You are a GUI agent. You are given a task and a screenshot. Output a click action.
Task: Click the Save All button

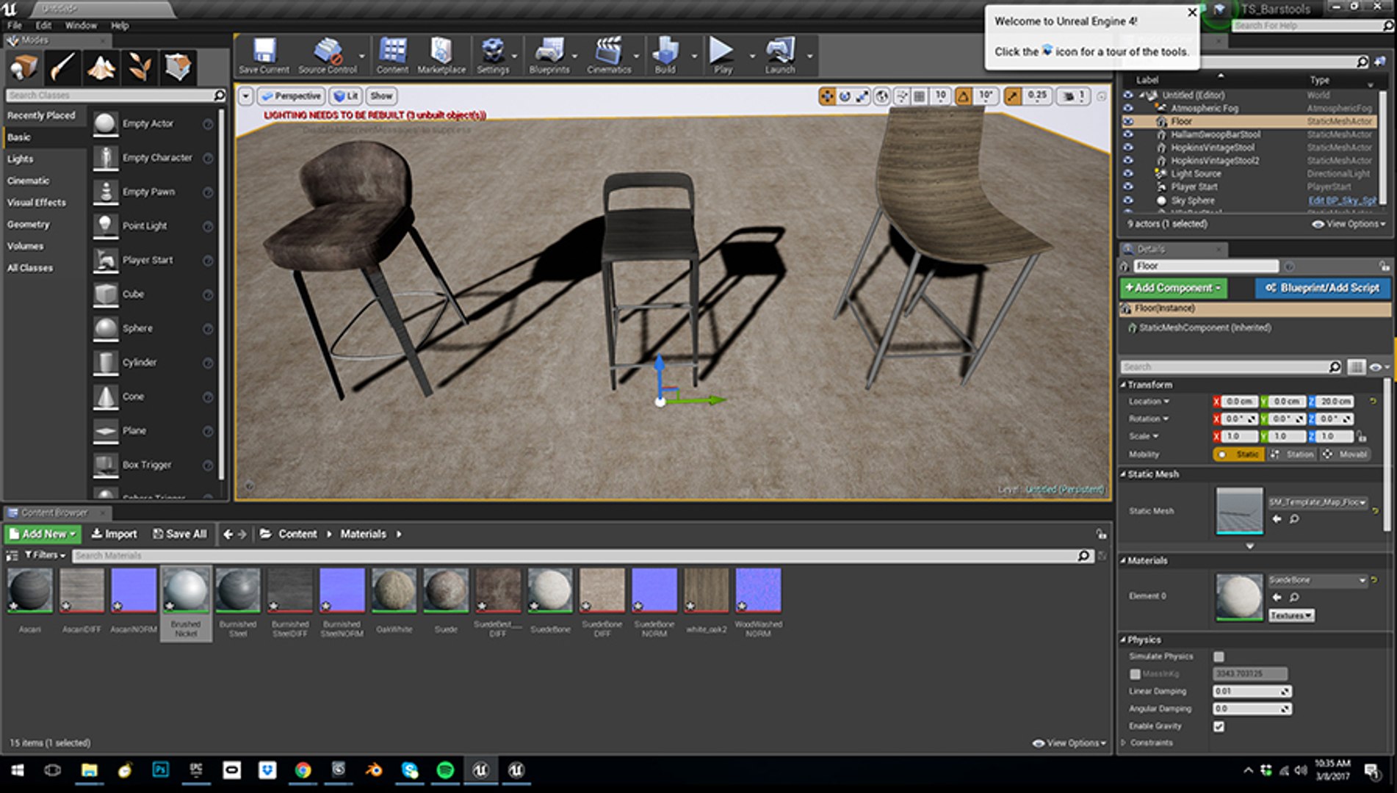(x=179, y=534)
